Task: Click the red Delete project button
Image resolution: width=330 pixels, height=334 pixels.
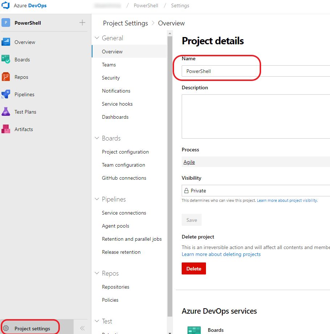Action: [x=194, y=268]
